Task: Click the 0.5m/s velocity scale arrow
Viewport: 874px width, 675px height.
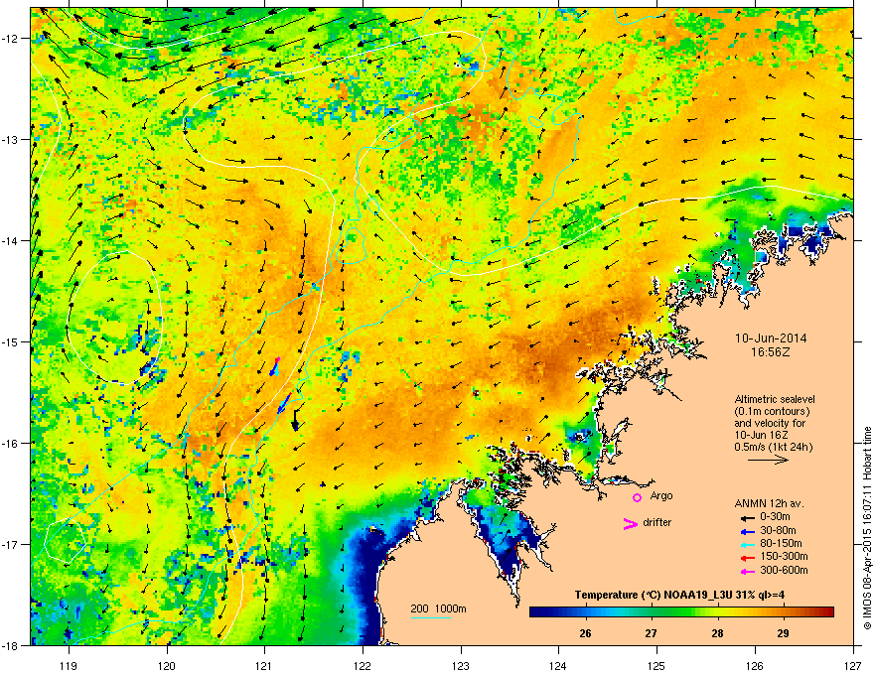Action: coord(768,460)
